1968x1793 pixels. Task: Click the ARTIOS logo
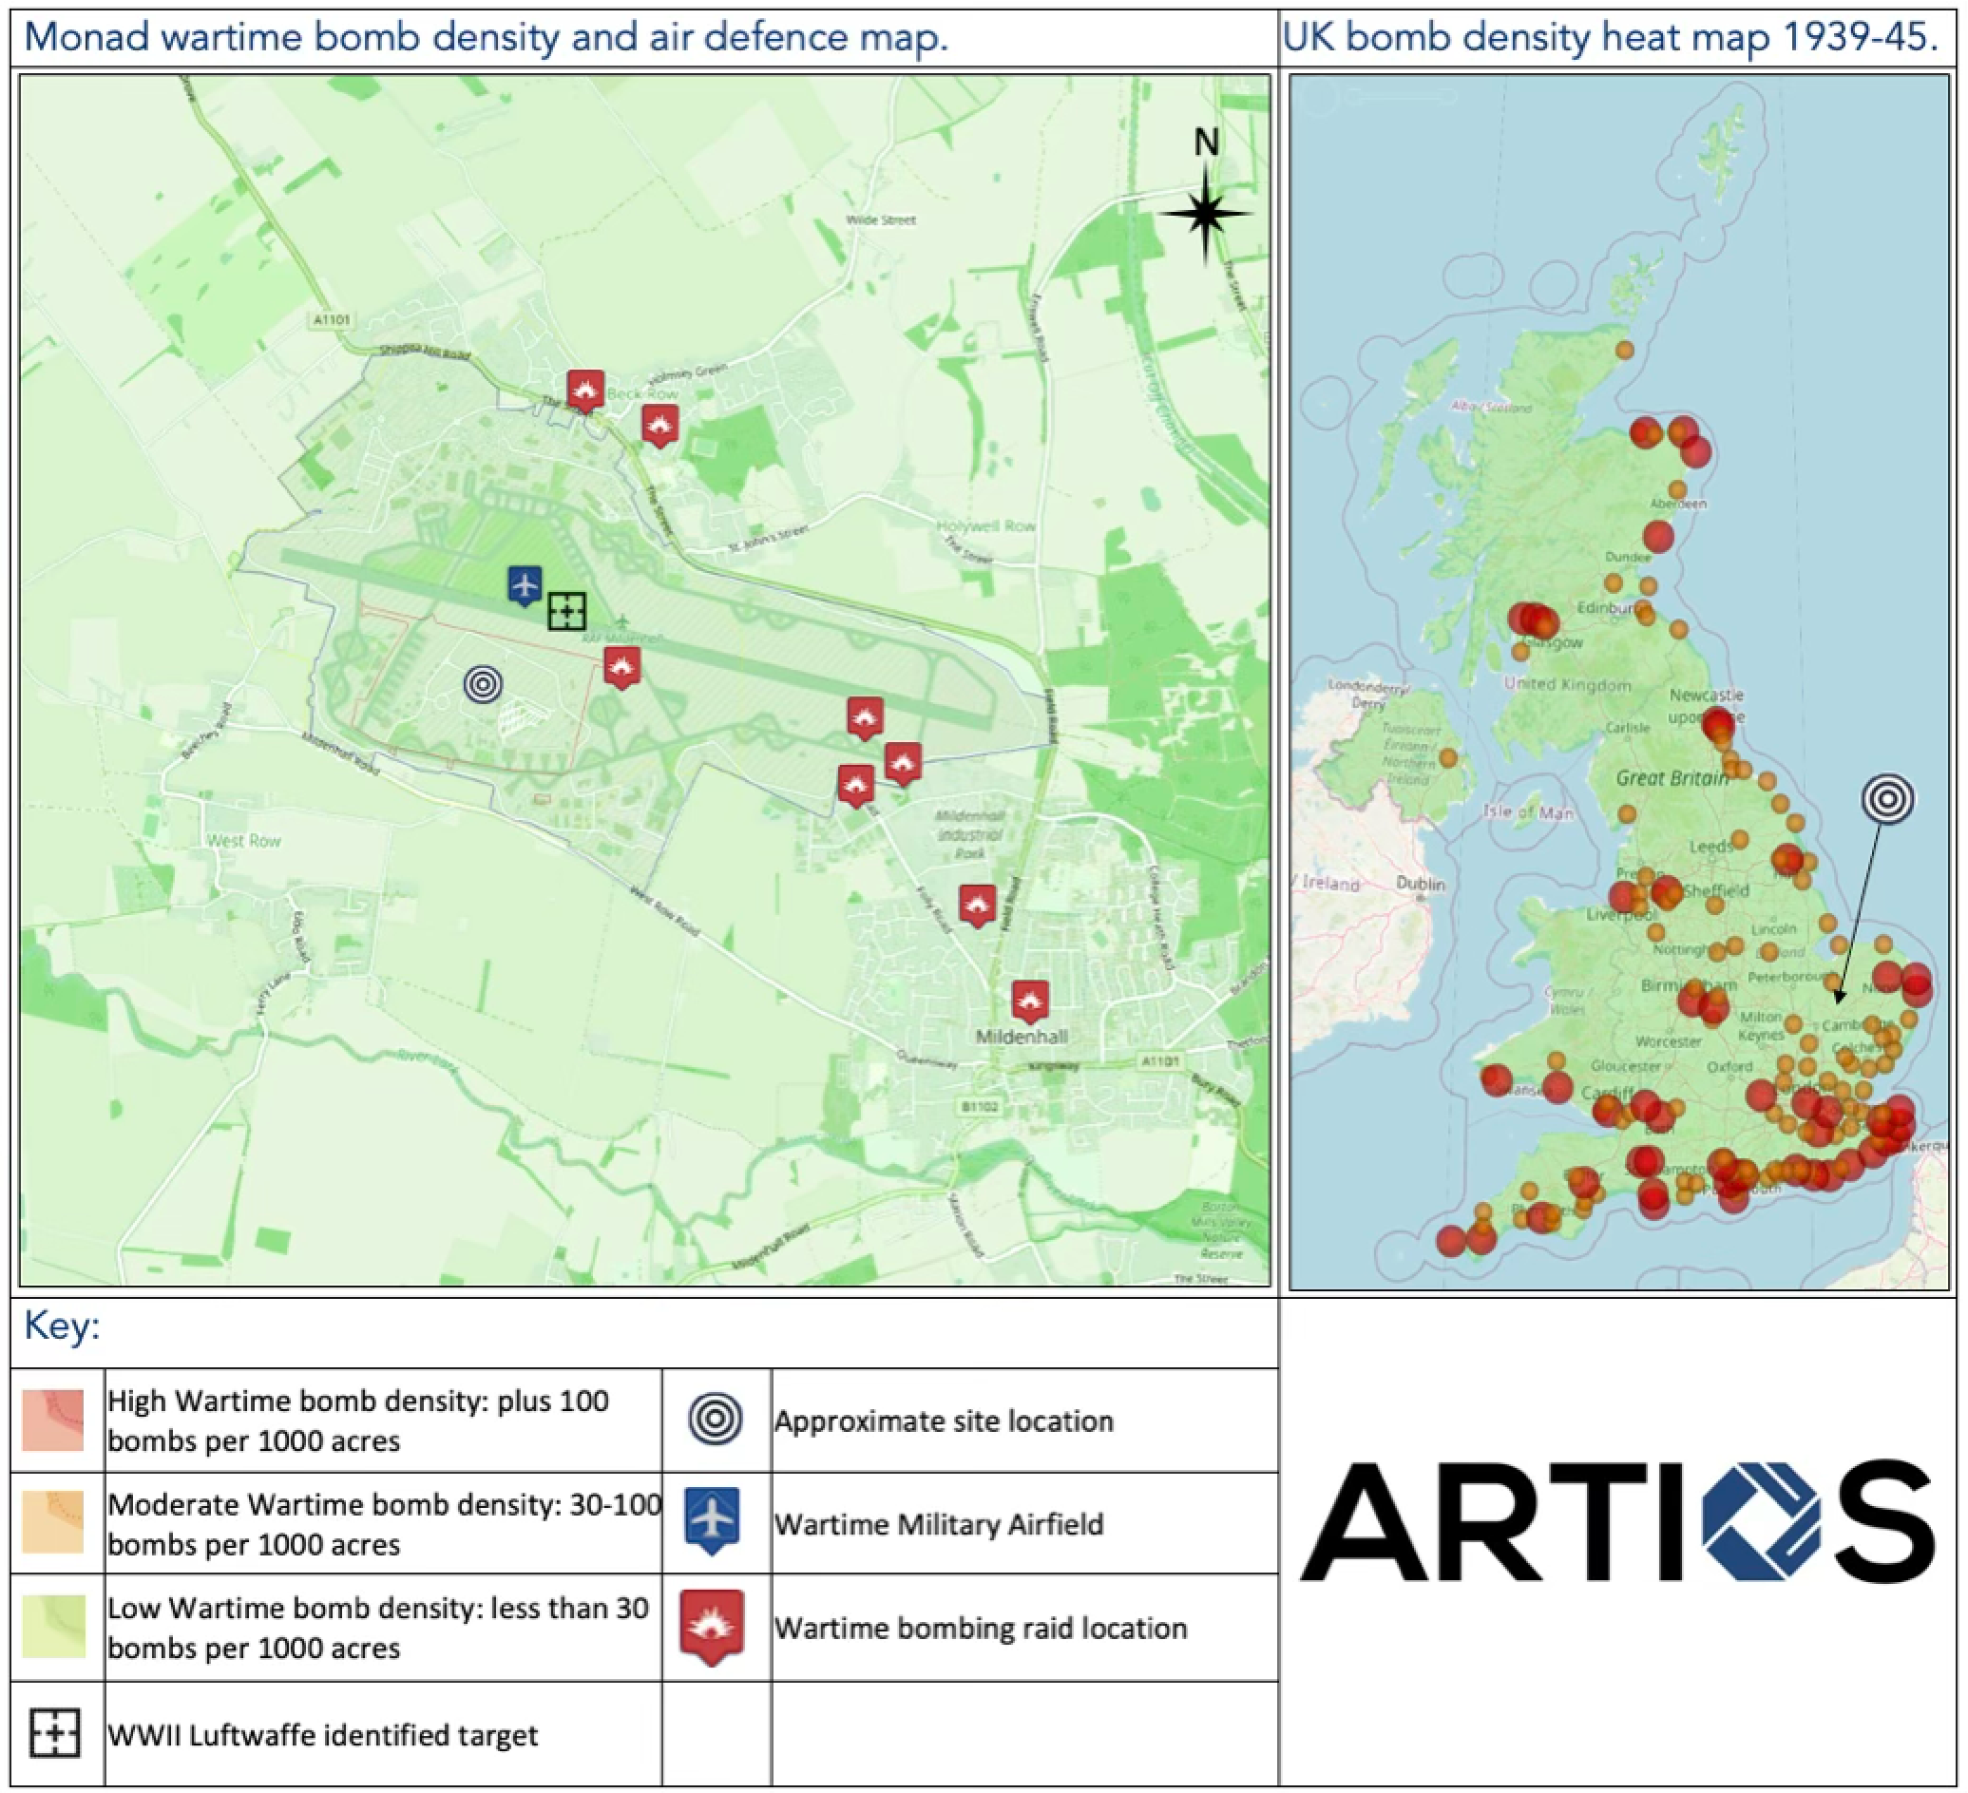[x=1616, y=1520]
